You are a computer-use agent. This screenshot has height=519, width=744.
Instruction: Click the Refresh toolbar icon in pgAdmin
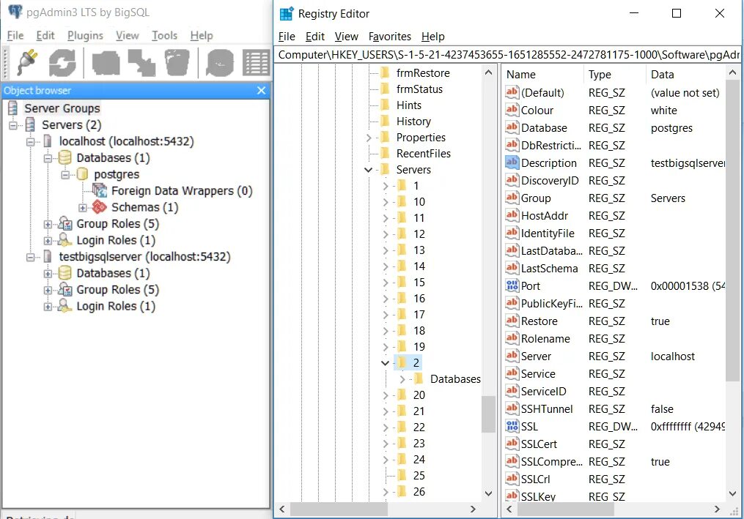click(62, 62)
